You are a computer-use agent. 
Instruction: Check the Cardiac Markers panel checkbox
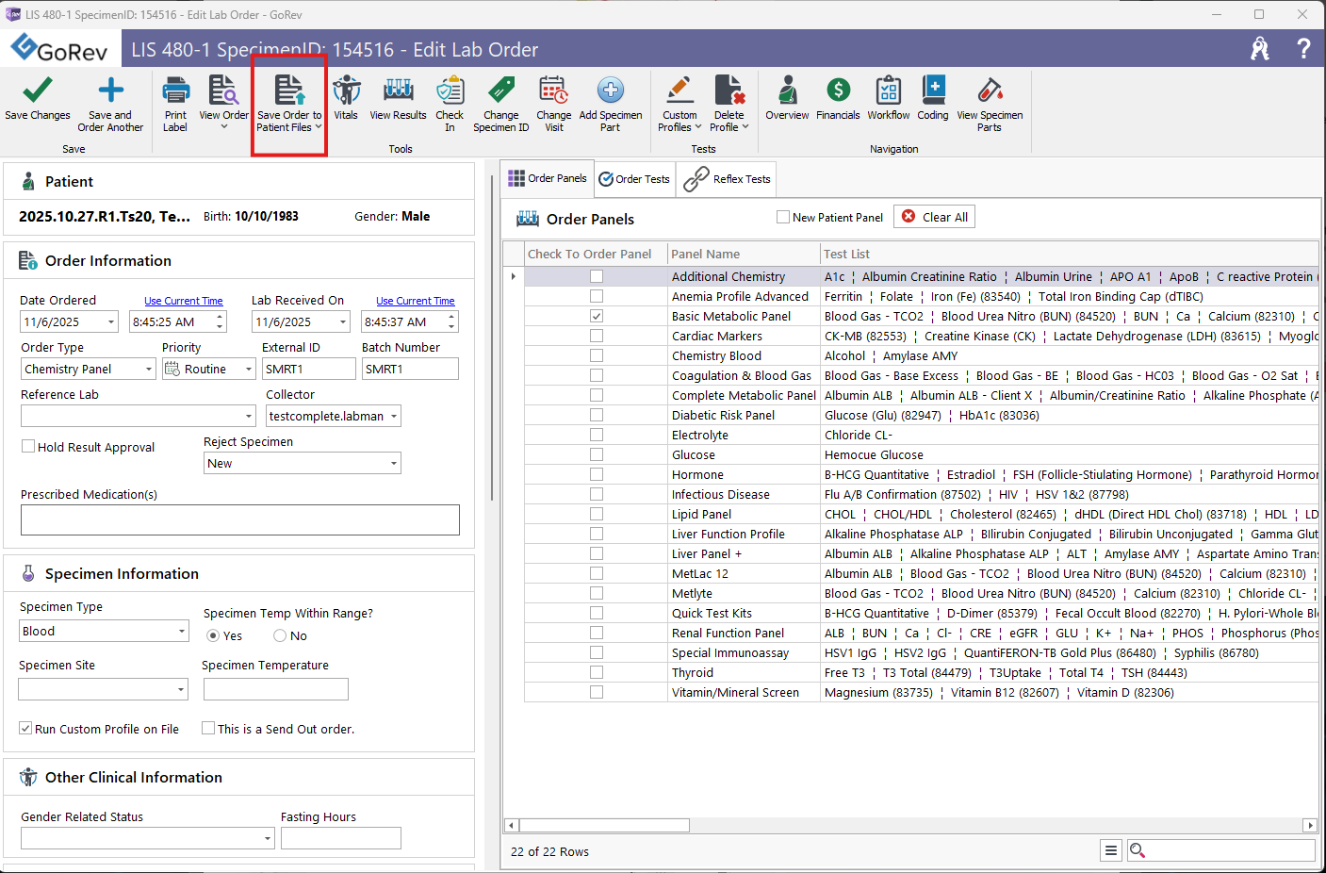tap(597, 336)
